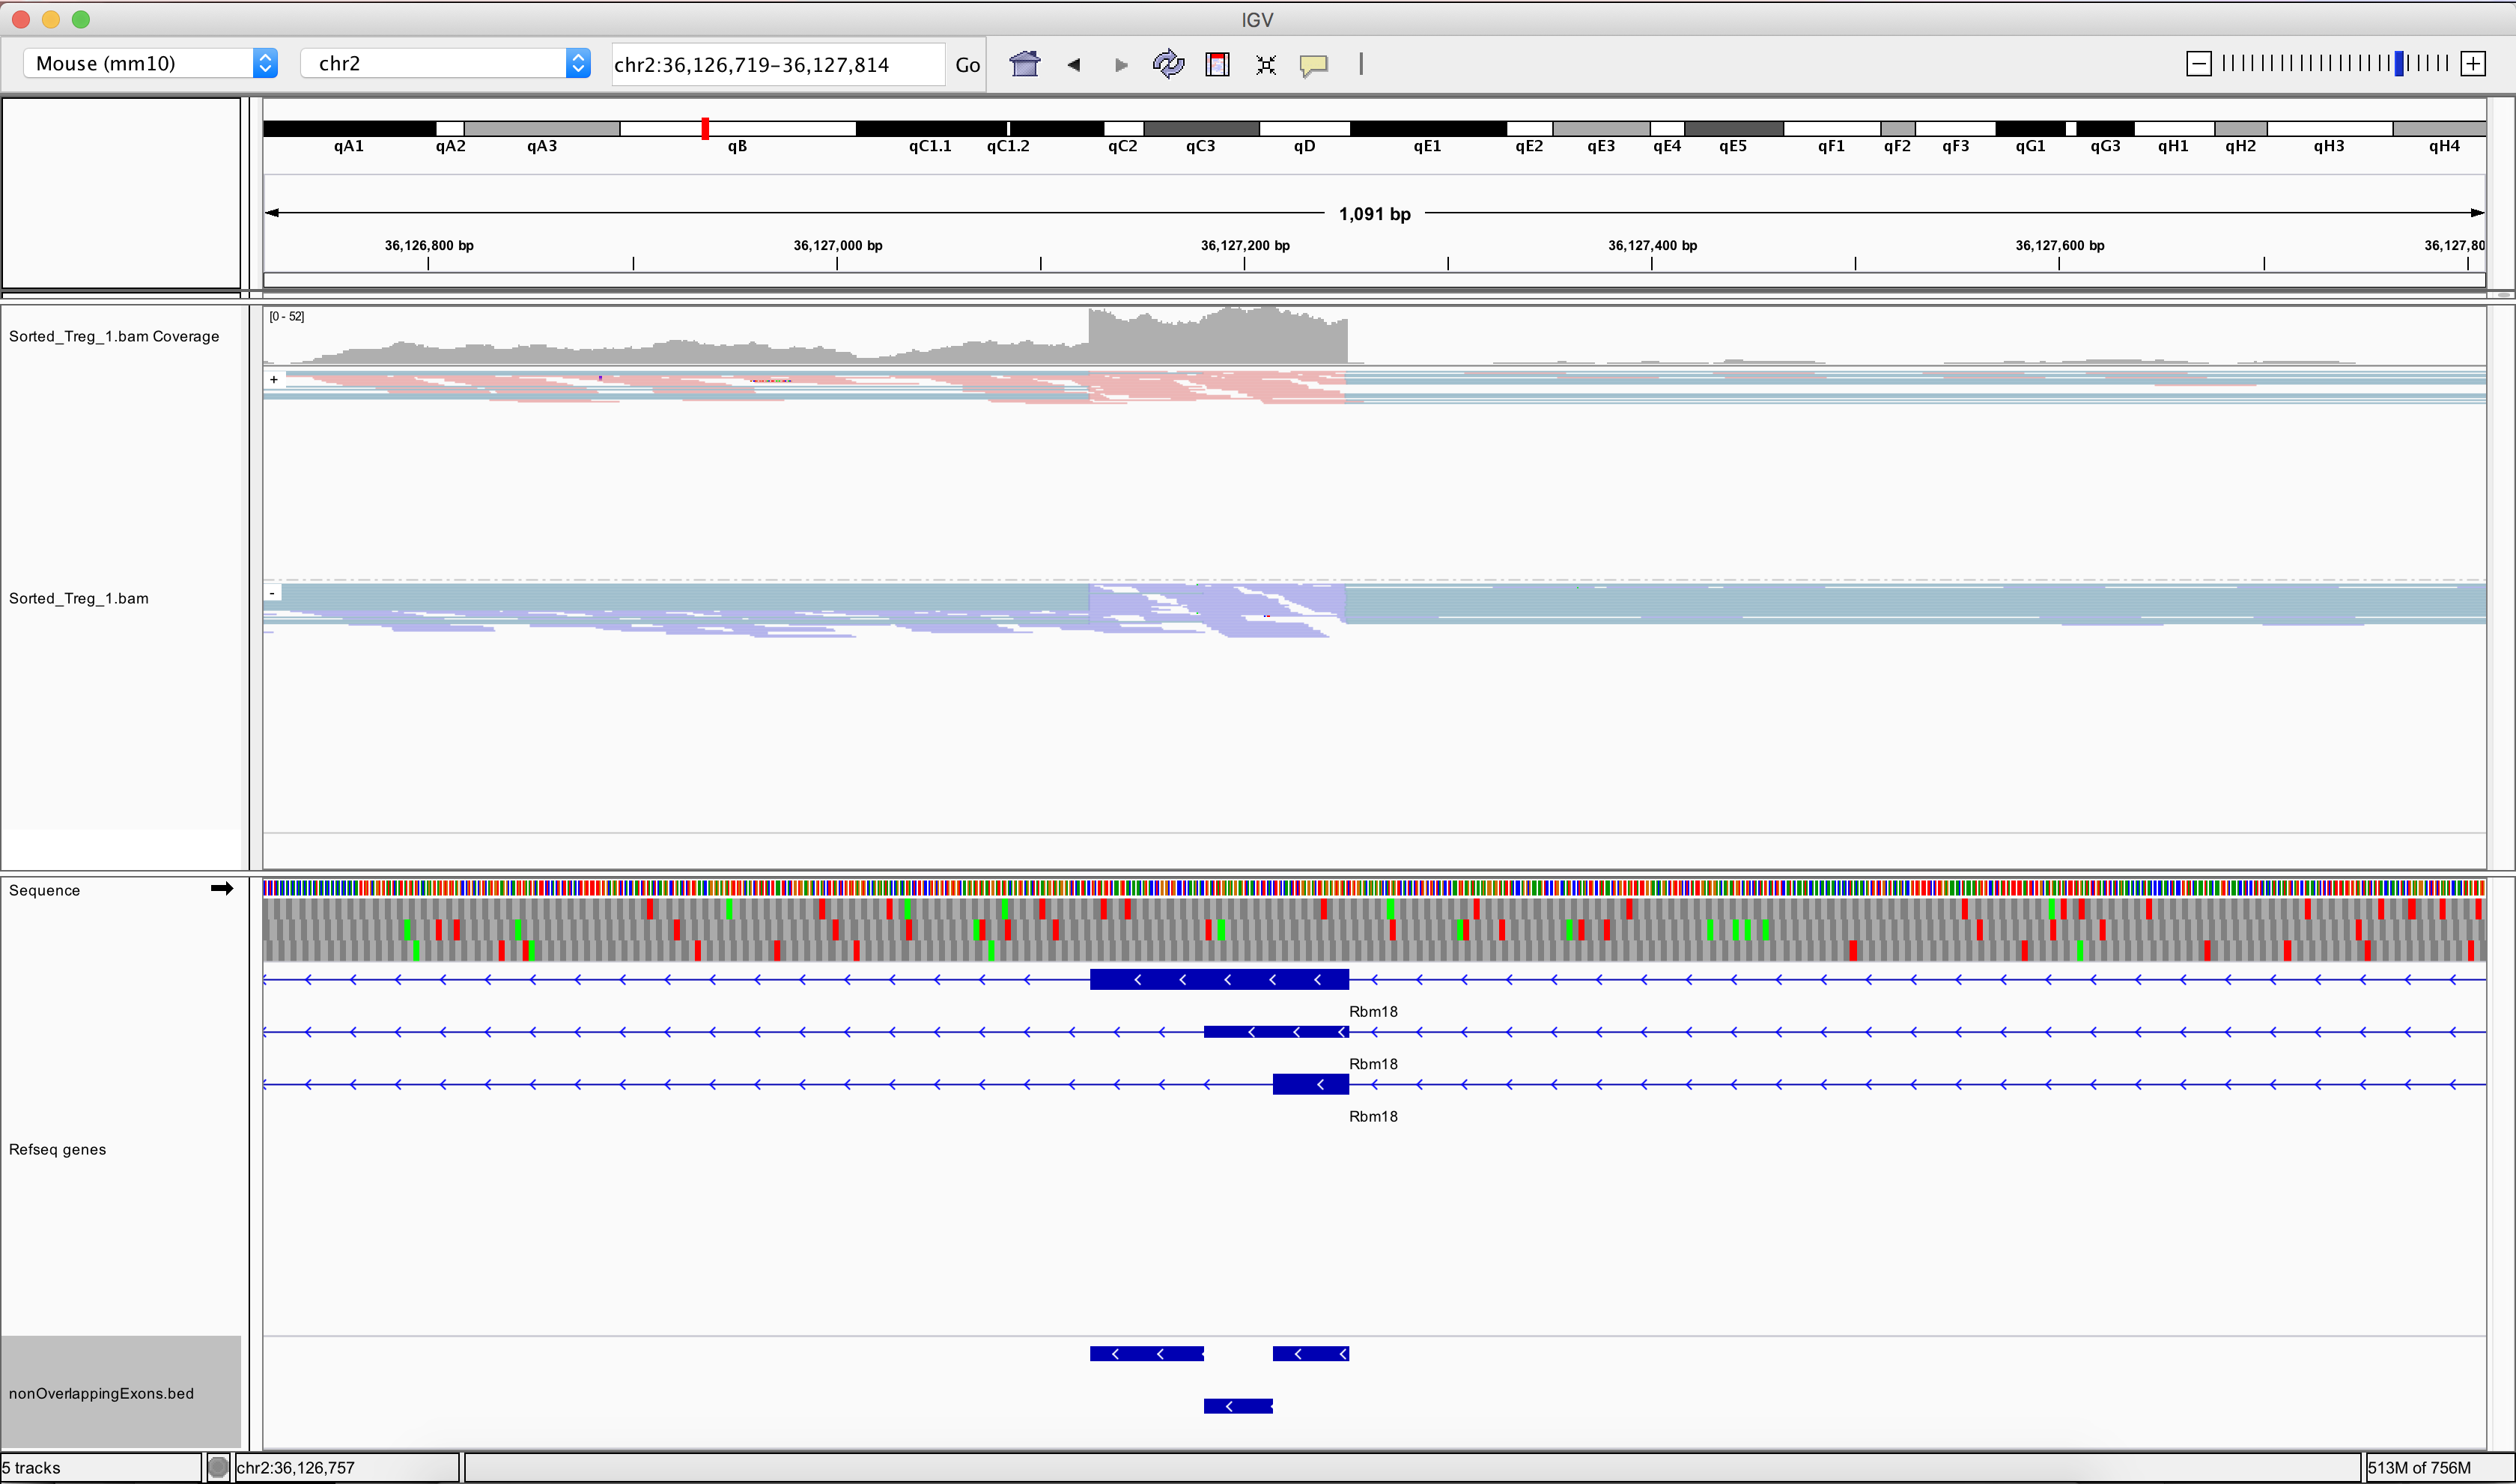Select the nonOverlappingExons.bed track name
Viewport: 2516px width, 1484px height.
102,1393
